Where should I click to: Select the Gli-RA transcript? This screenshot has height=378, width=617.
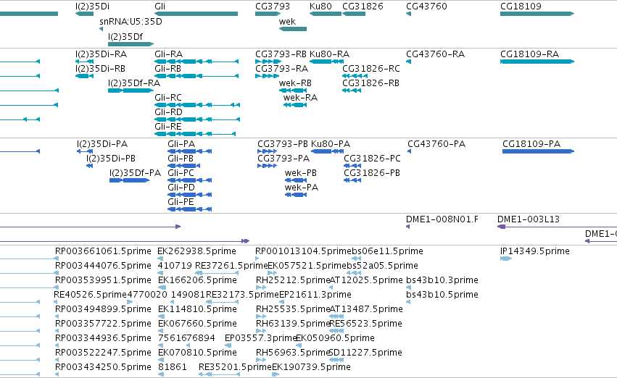[168, 54]
